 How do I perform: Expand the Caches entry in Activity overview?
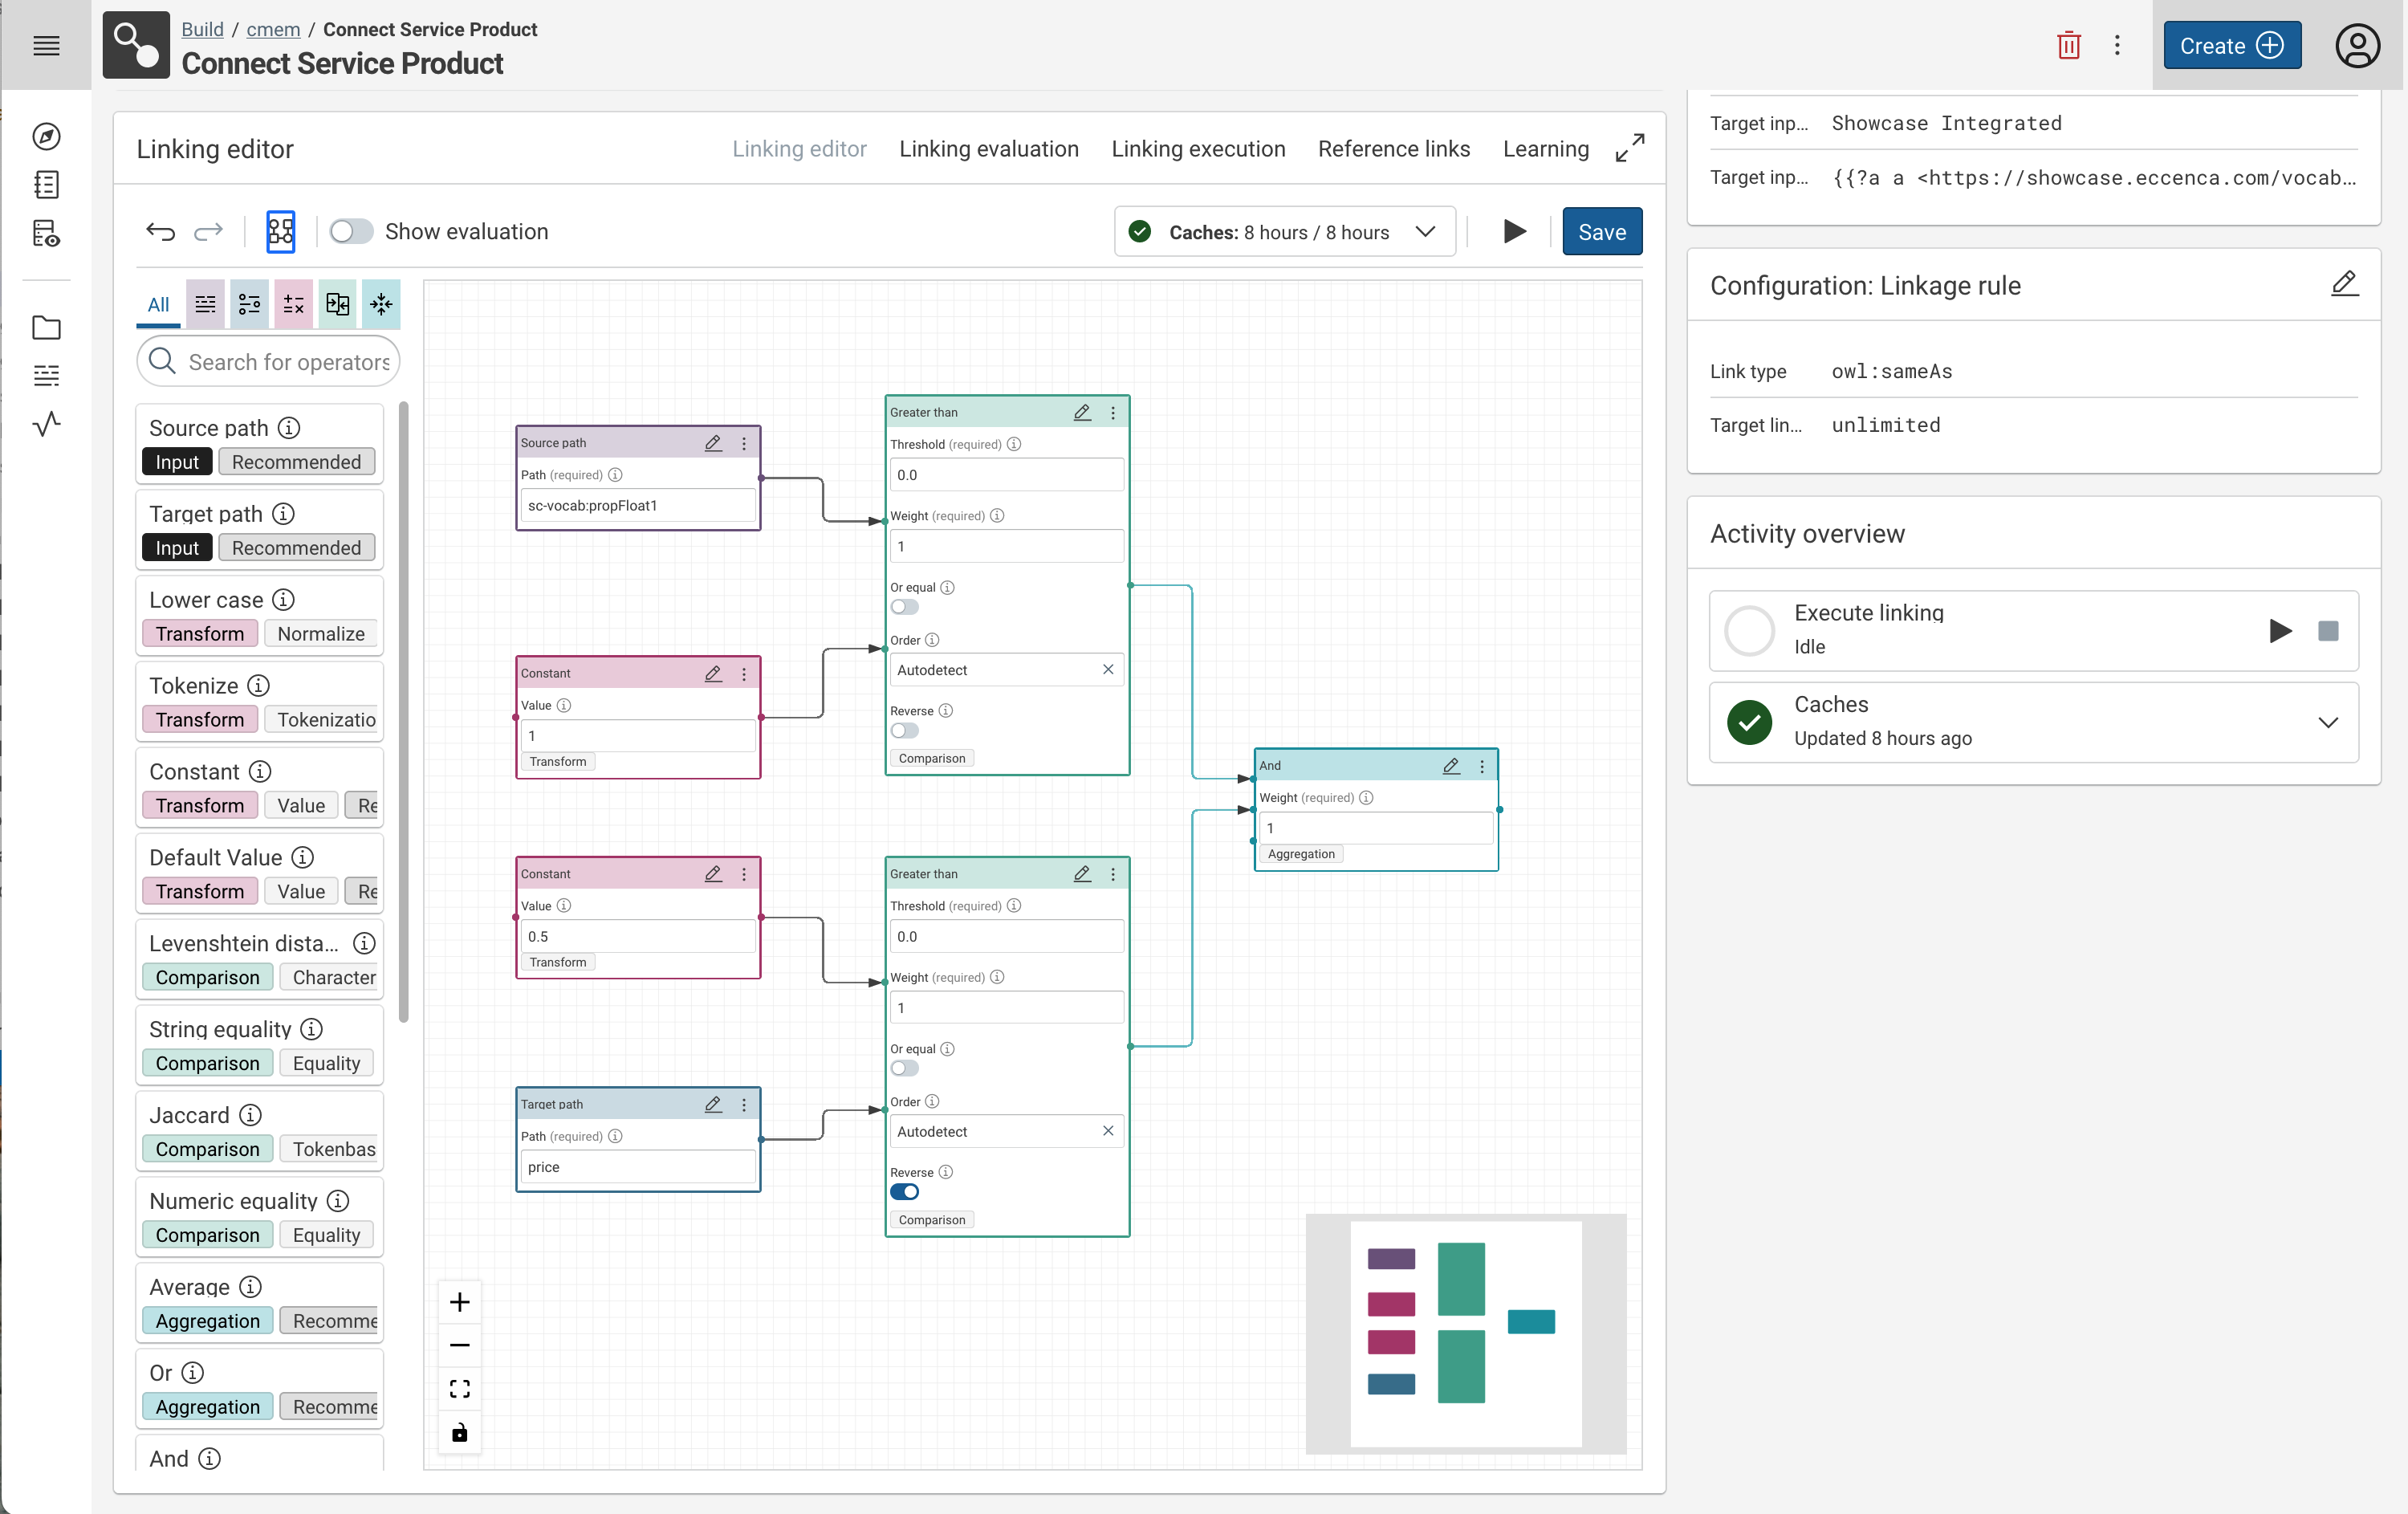coord(2328,722)
